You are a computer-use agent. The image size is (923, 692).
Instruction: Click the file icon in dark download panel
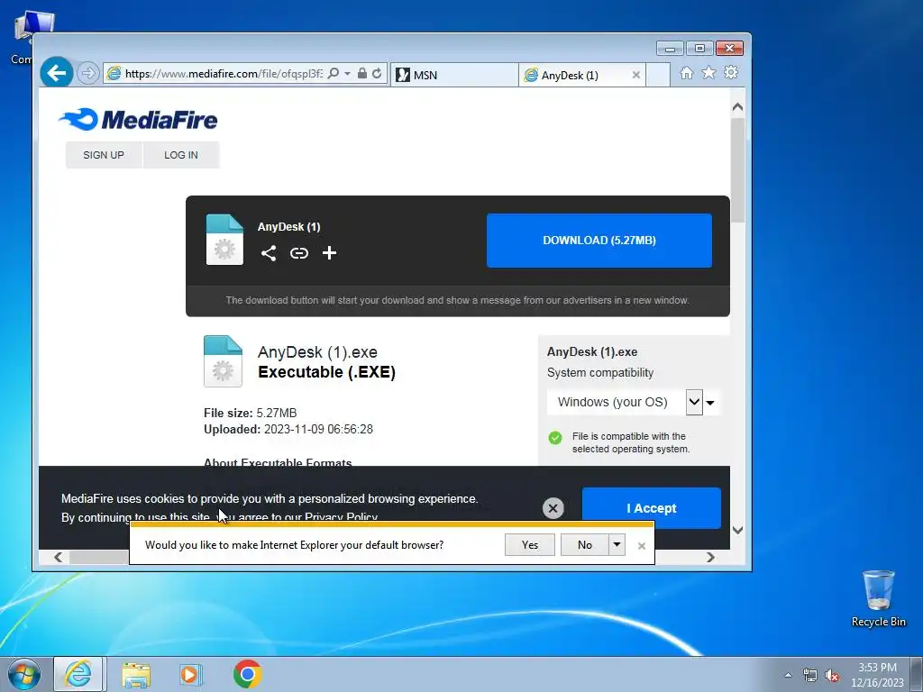coord(224,240)
